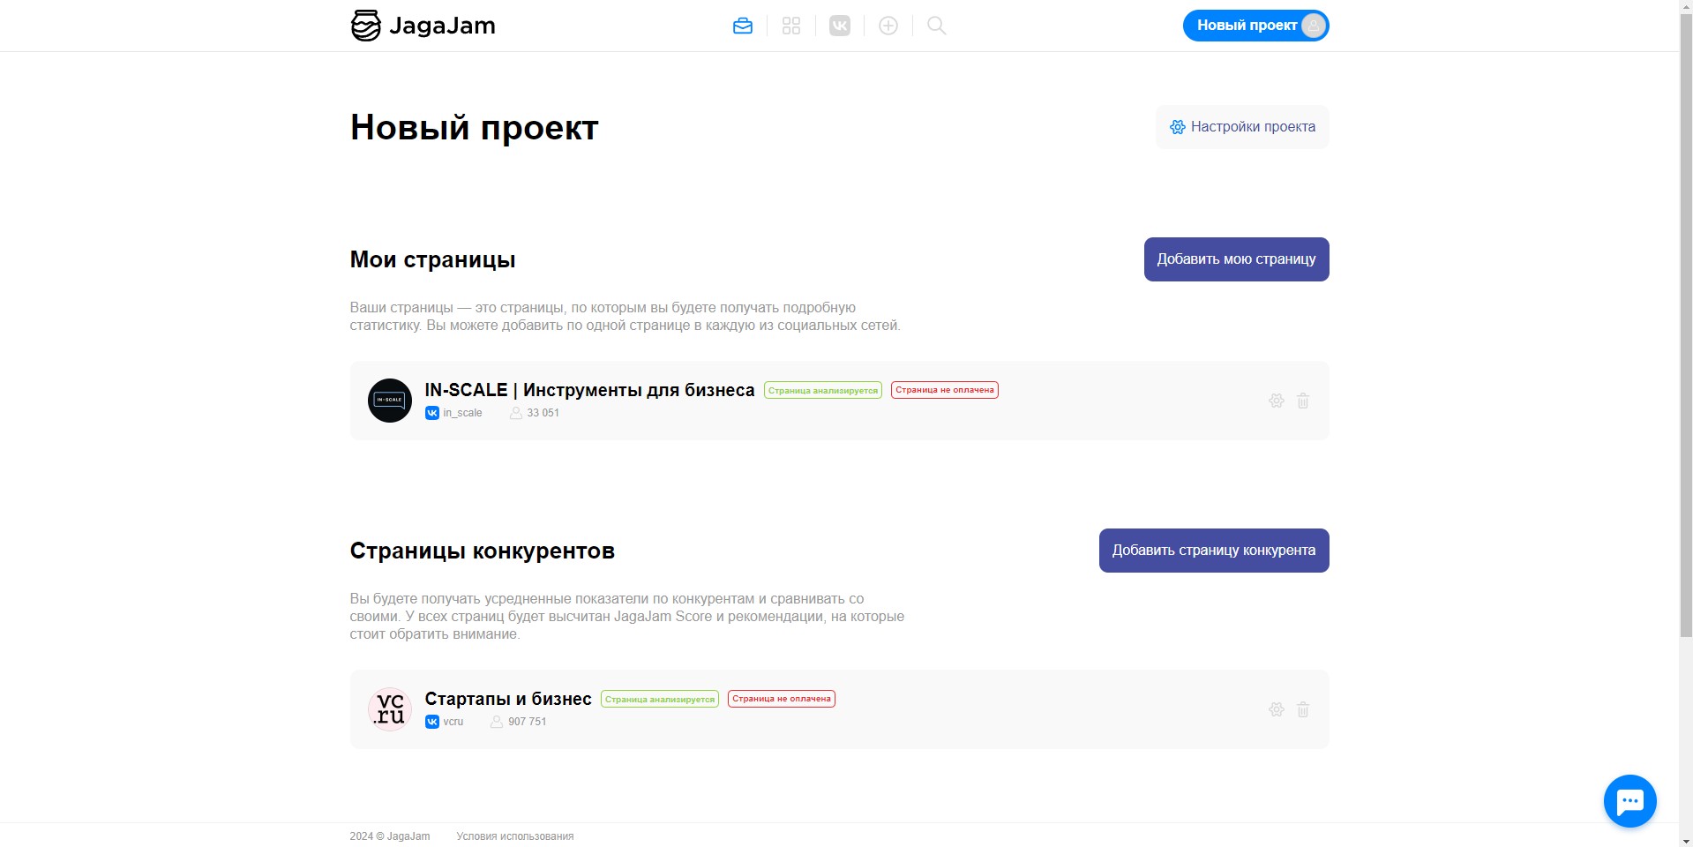The image size is (1693, 847).
Task: Click the Страницы конкурентов section heading
Action: (x=483, y=551)
